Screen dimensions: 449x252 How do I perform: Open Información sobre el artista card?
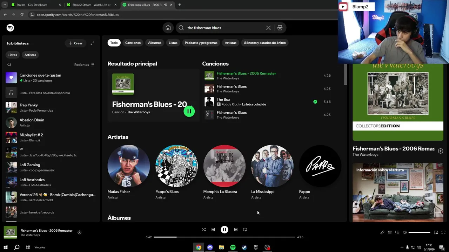pyautogui.click(x=398, y=192)
